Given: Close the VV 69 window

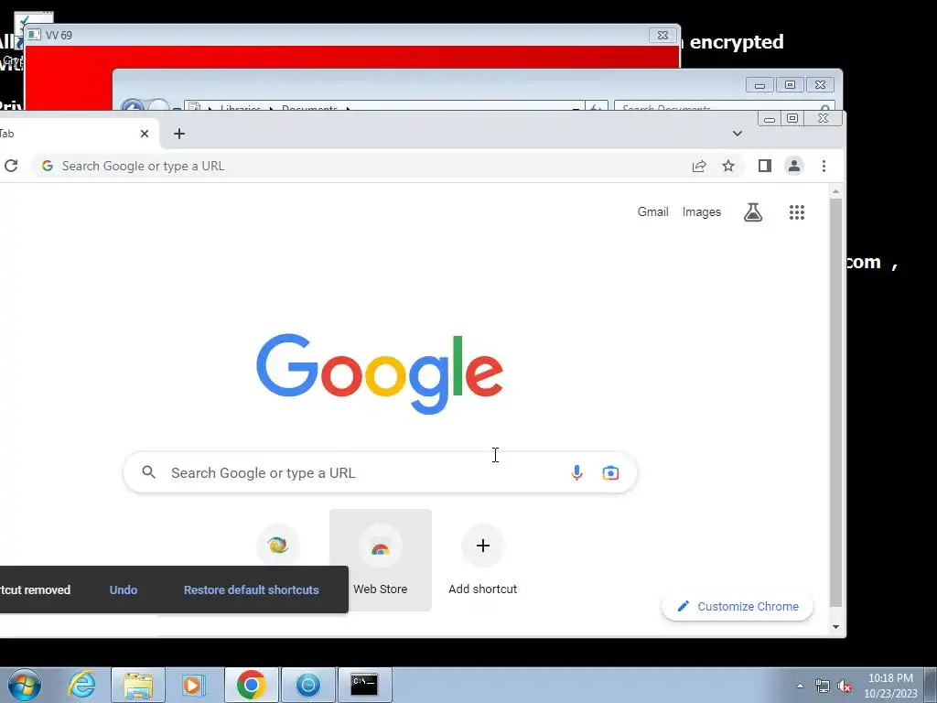Looking at the screenshot, I should click(662, 36).
